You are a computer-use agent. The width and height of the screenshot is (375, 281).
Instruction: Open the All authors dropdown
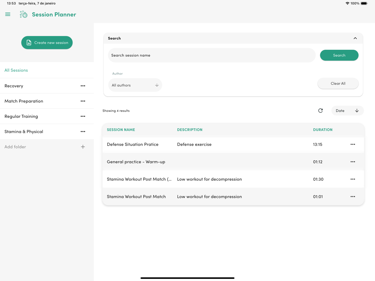[x=135, y=85]
